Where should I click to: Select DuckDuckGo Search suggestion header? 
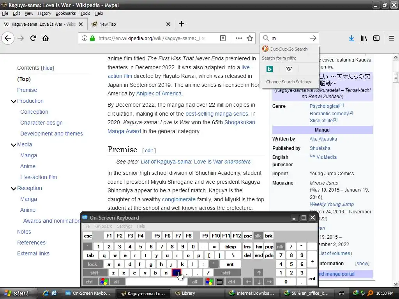[289, 49]
